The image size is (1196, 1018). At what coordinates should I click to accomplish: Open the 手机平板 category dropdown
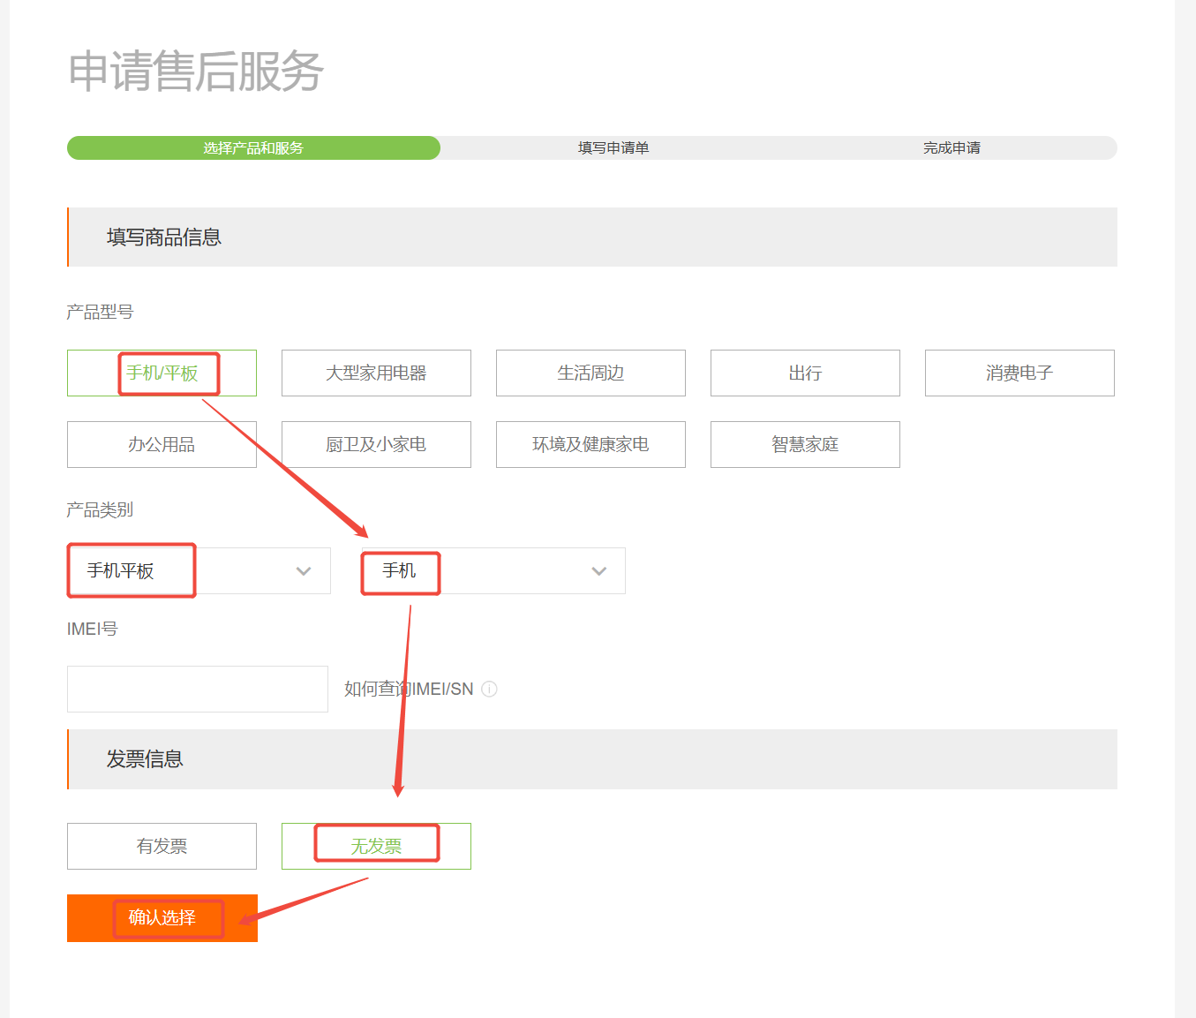pyautogui.click(x=199, y=571)
